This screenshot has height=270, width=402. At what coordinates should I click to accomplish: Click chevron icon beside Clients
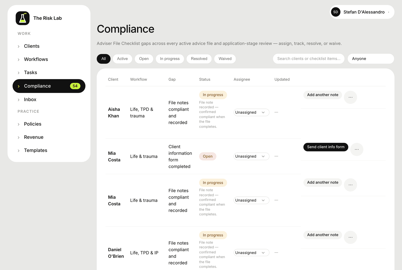[x=19, y=46]
